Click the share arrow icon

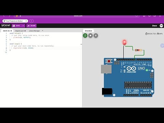(28, 26)
